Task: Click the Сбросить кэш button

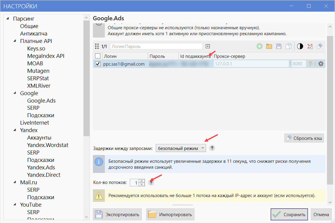Action: [x=304, y=138]
